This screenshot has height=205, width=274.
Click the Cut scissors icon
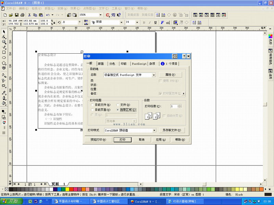tap(29, 15)
